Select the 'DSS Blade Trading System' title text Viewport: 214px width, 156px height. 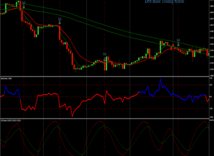165,2
